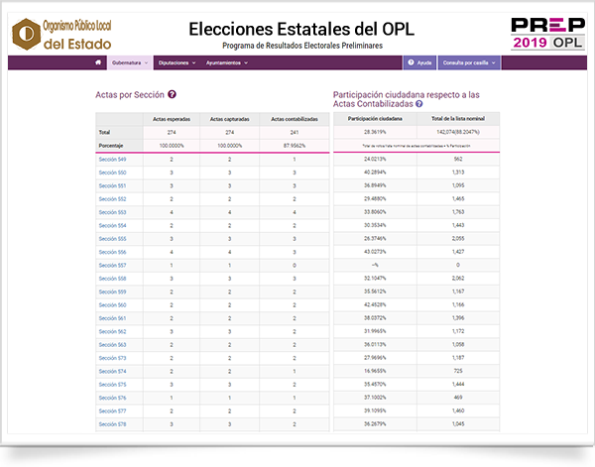Open Sección 561 link
Image resolution: width=595 pixels, height=467 pixels.
tap(112, 318)
